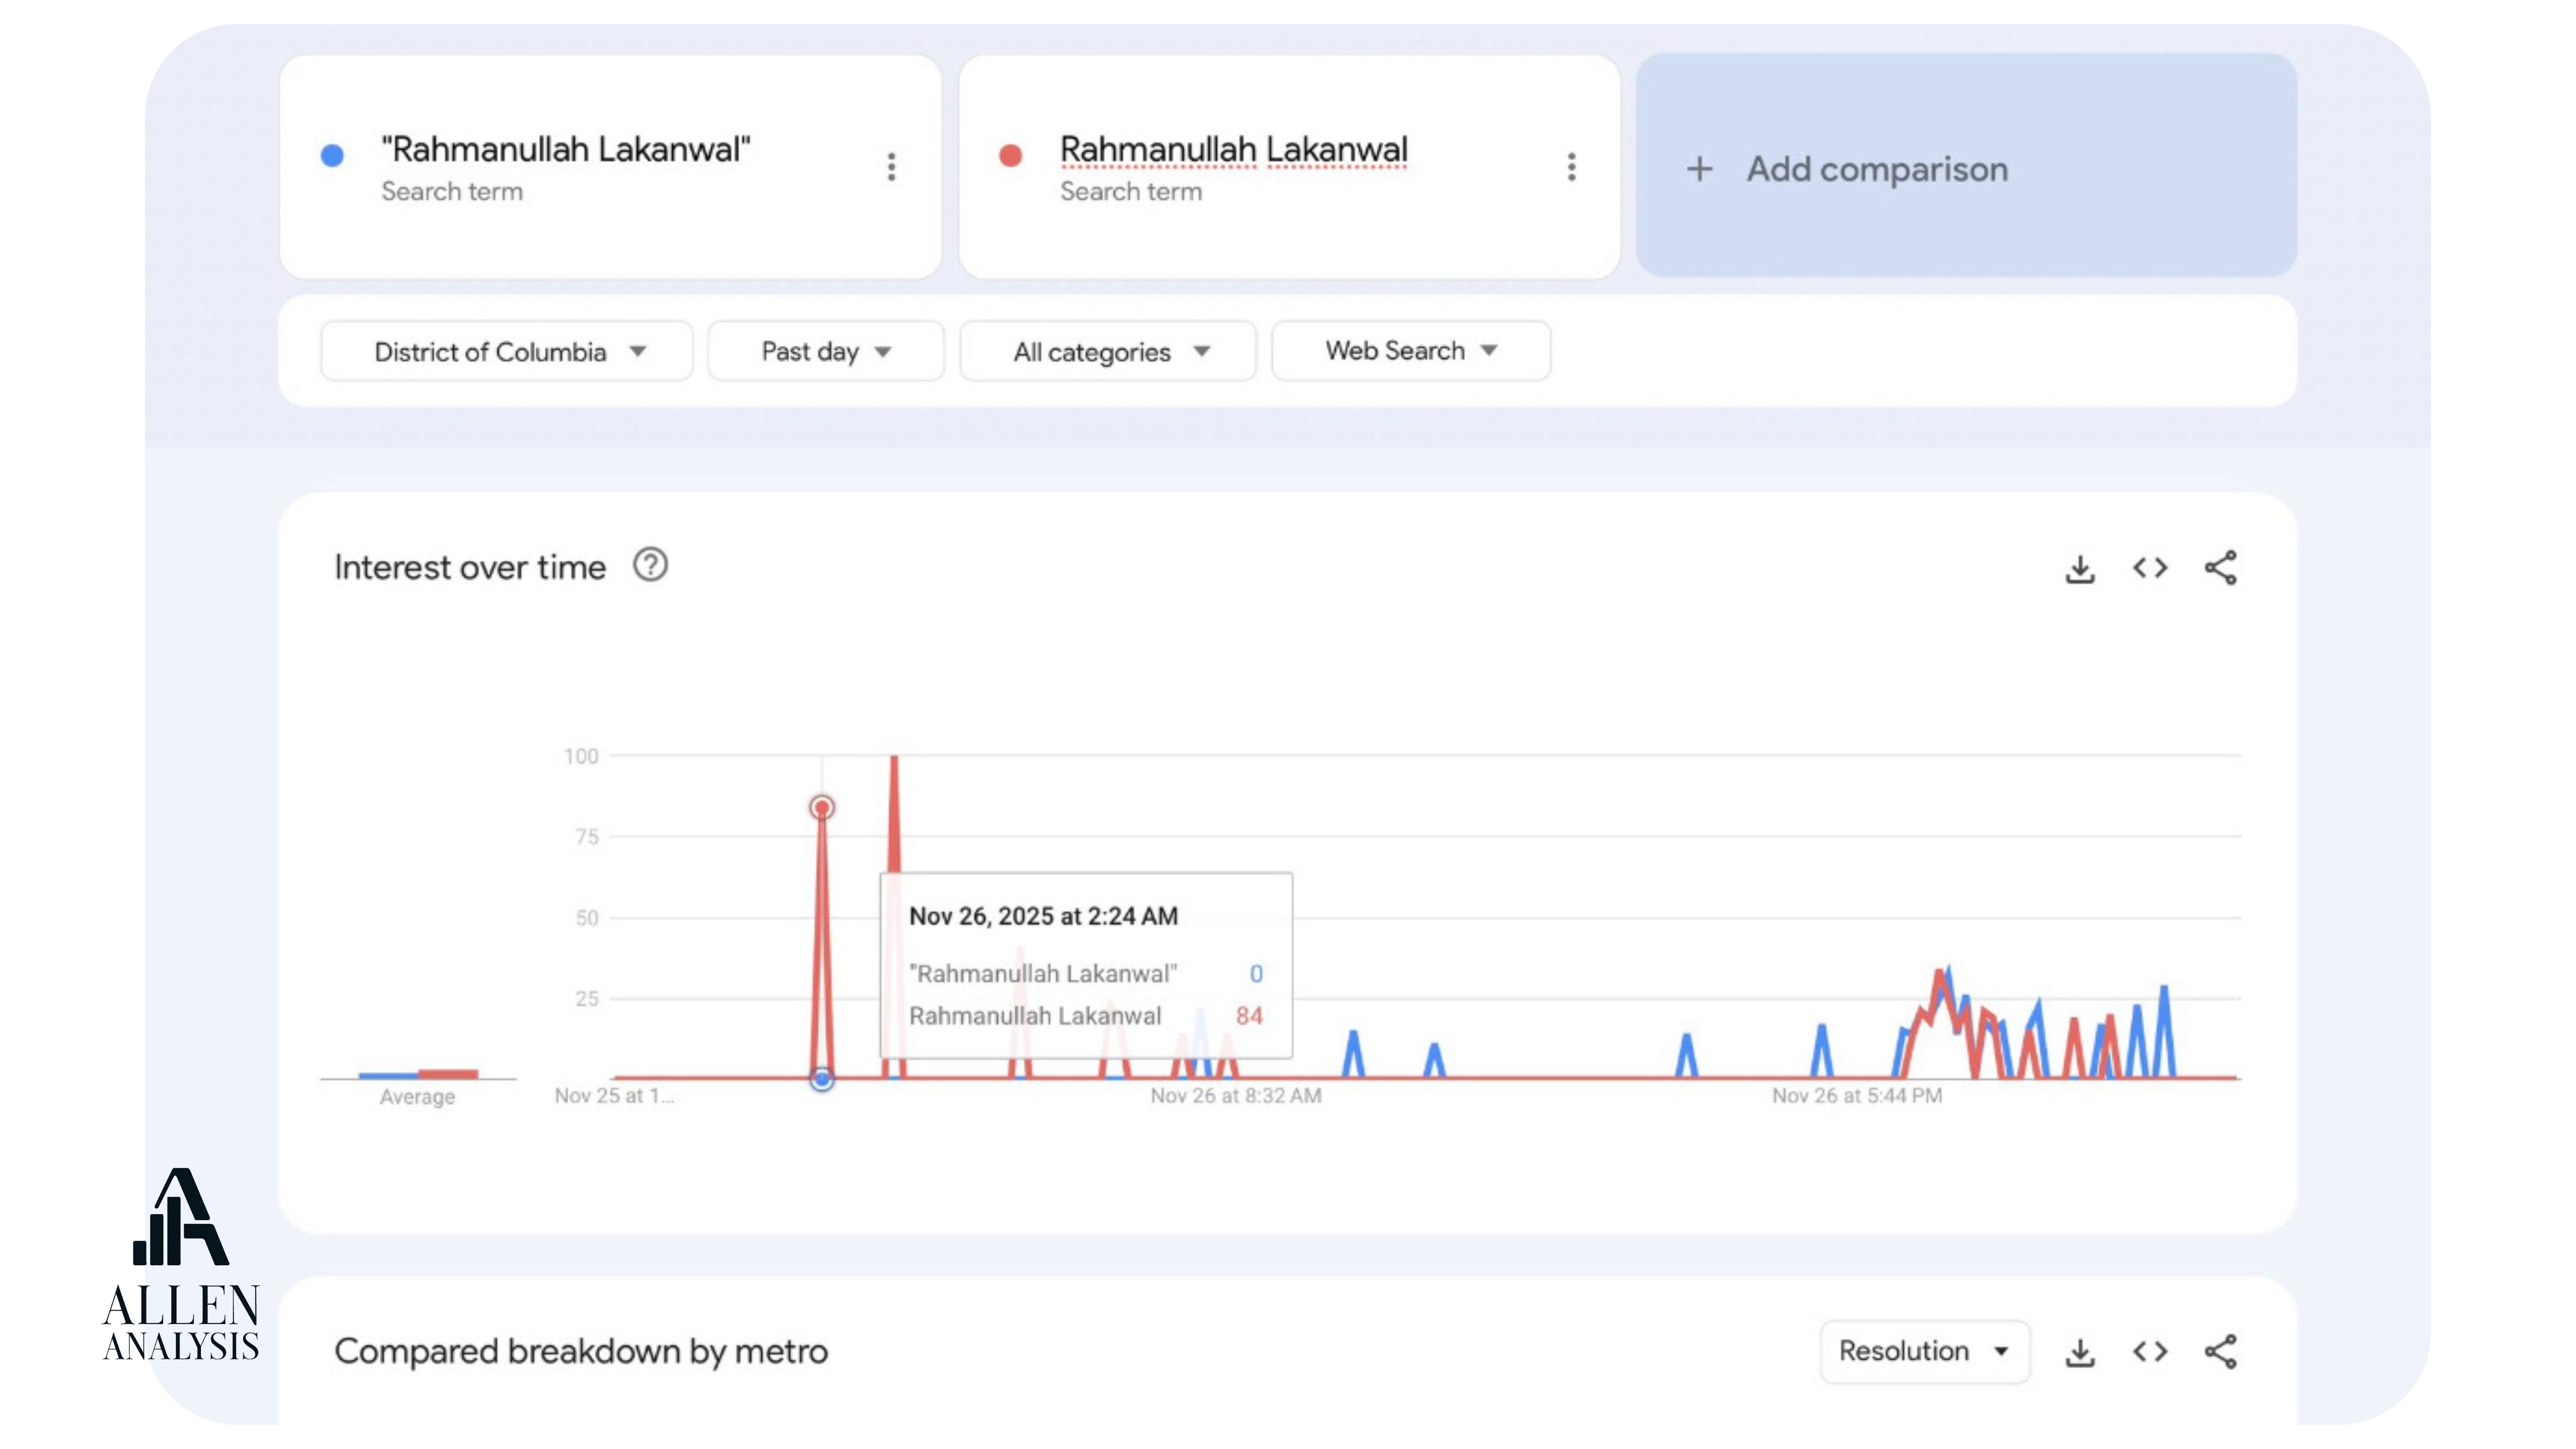Open the District of Columbia region dropdown
Screen dimensions: 2576x1449
point(507,352)
